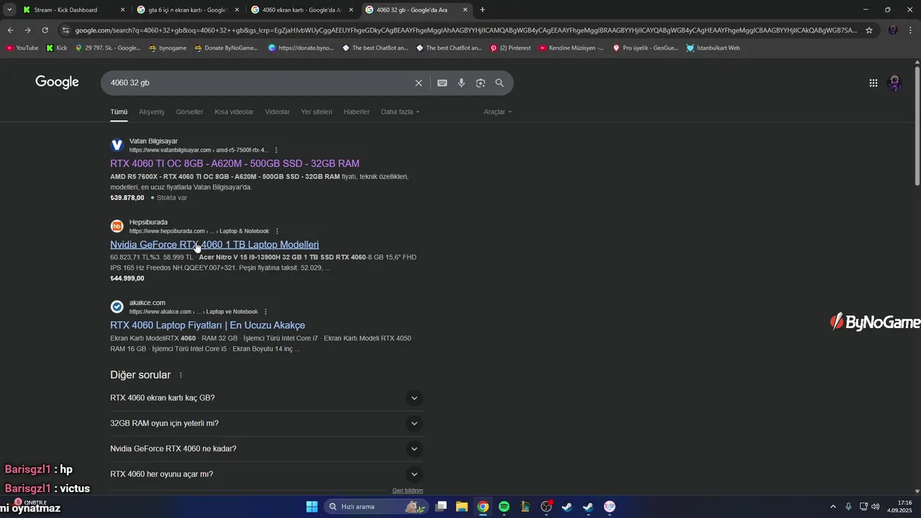Open the Pro üyelik - GeoGuessr bookmark

click(x=645, y=48)
